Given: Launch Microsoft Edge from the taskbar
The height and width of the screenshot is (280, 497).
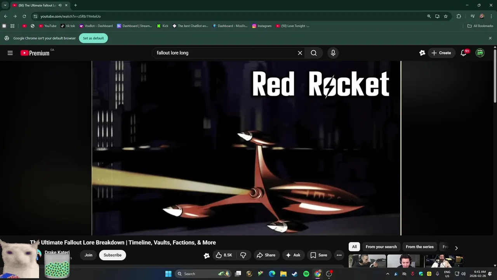Looking at the screenshot, I should coord(272,274).
